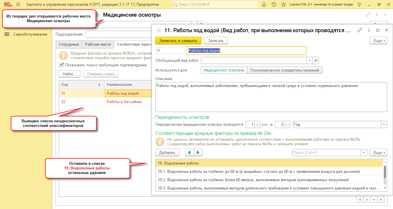393x209 pixels.
Task: Go to previous row in Медицинские осмотры table
Action: point(367,200)
